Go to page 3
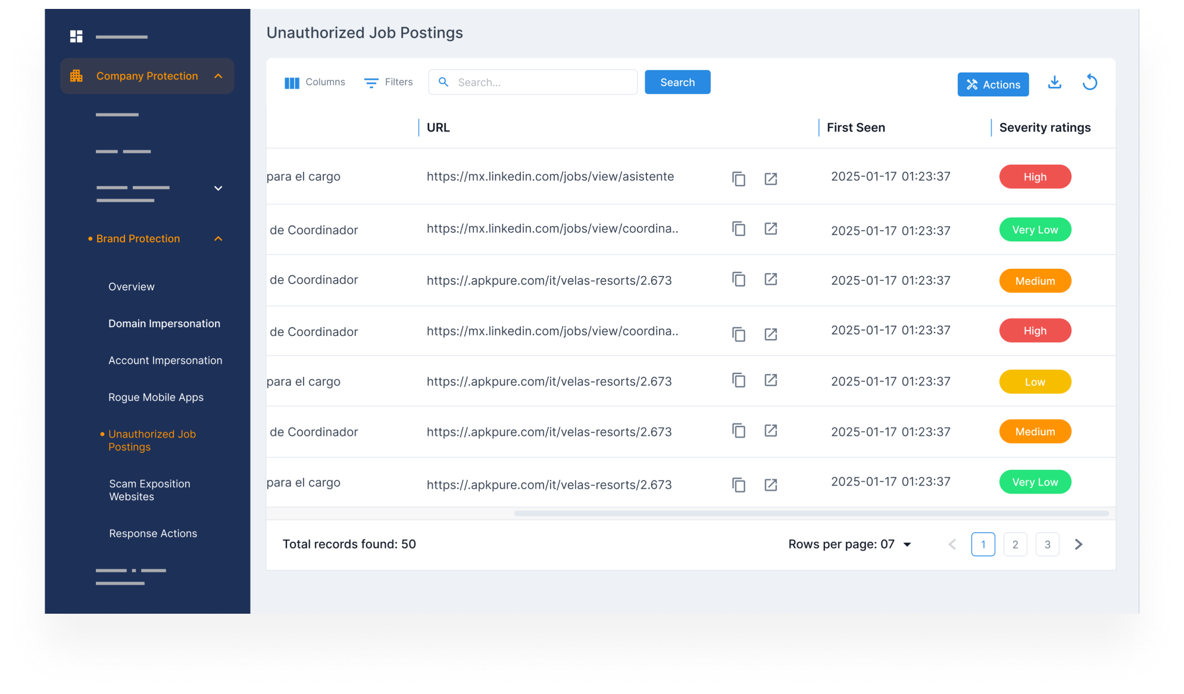Viewport: 1184px width, 694px height. coord(1047,544)
